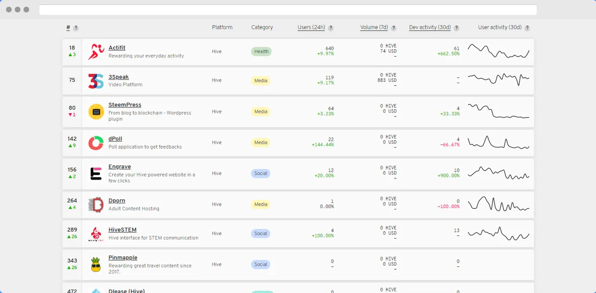This screenshot has height=293, width=596.
Task: Click help icon beside Users (24h)
Action: pyautogui.click(x=331, y=28)
